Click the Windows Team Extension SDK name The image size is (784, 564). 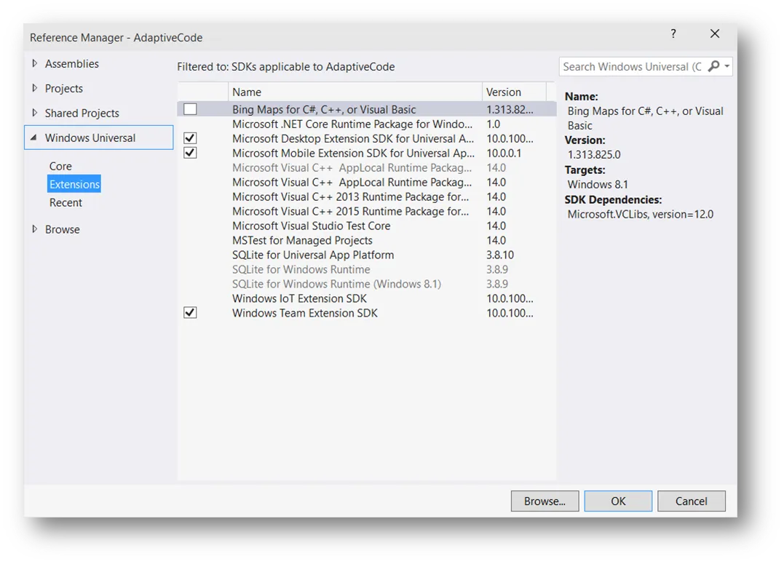click(x=305, y=313)
